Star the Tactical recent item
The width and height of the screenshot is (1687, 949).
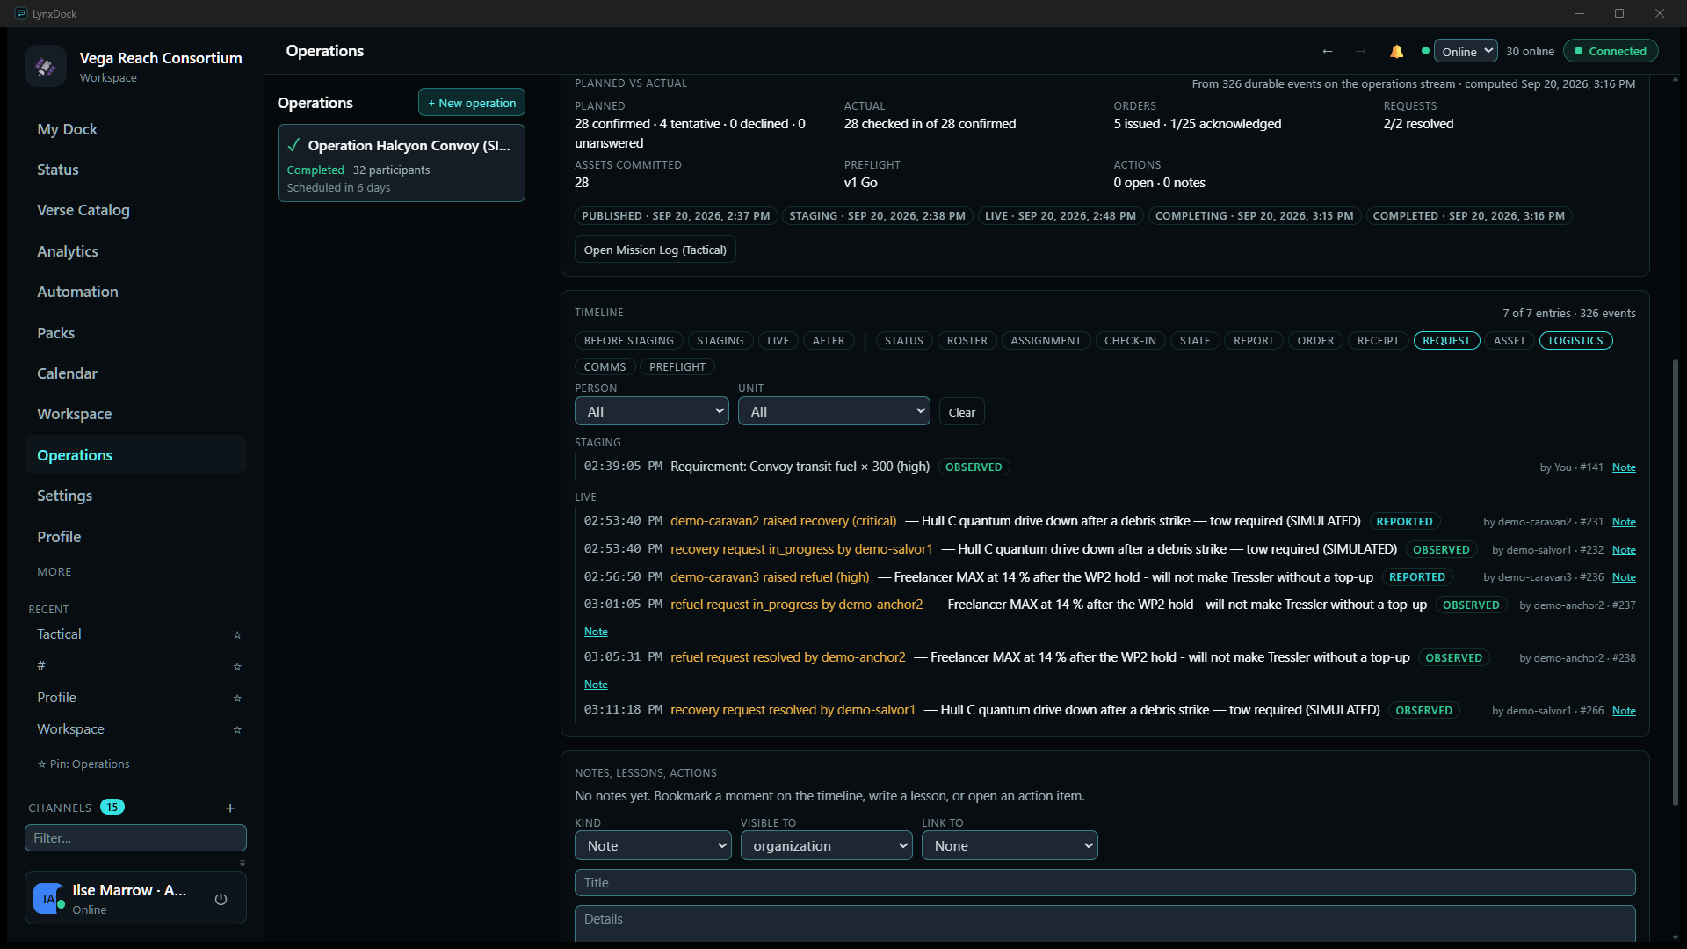[x=236, y=634]
